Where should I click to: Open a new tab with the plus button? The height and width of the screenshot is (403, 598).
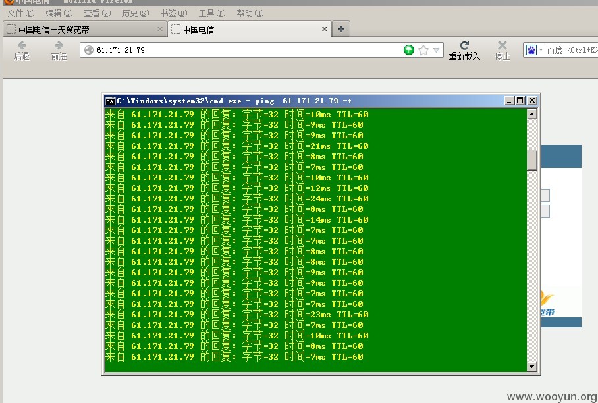[341, 29]
